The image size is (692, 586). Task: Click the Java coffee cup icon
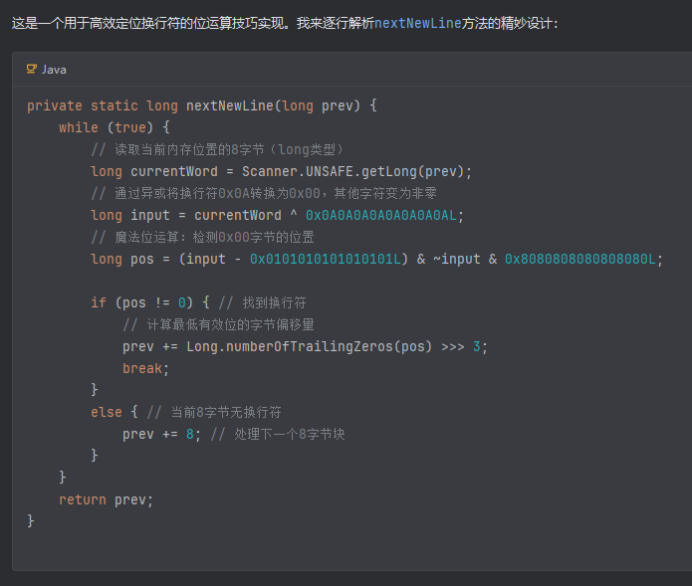[31, 70]
